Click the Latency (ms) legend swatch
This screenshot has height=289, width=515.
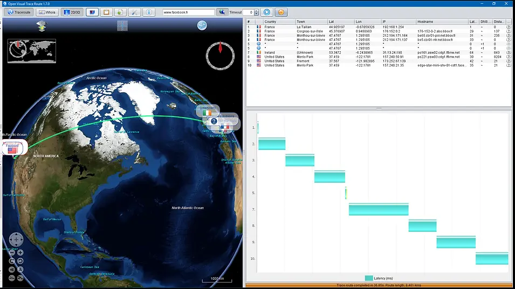(x=369, y=278)
